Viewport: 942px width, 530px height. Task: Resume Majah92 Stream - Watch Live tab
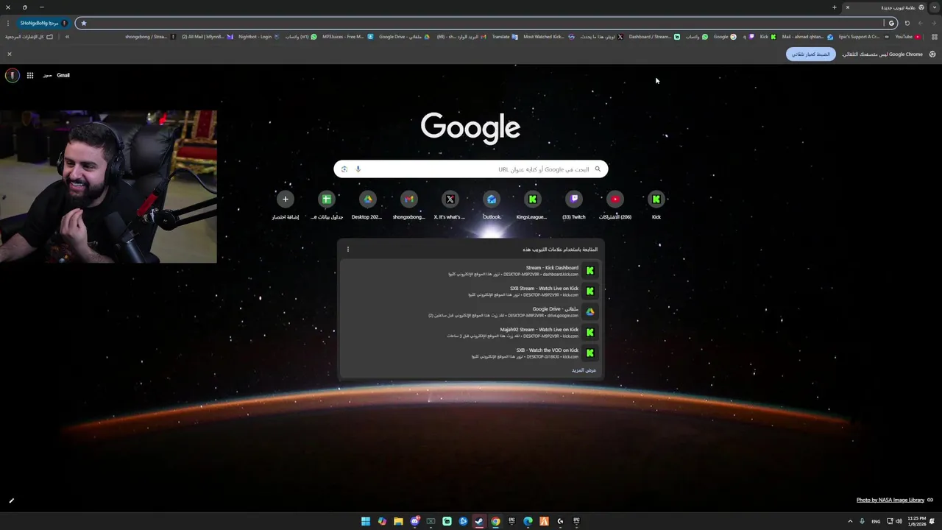click(471, 333)
